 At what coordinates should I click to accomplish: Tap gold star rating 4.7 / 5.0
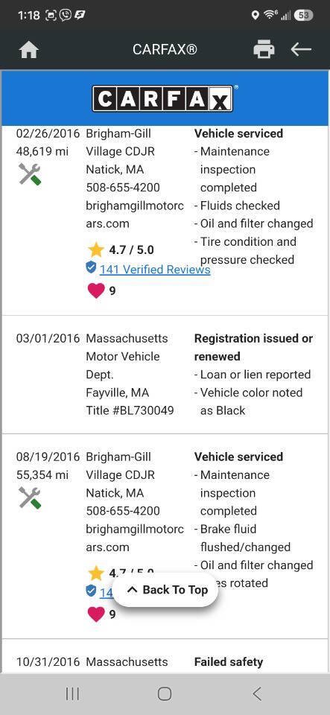click(95, 250)
